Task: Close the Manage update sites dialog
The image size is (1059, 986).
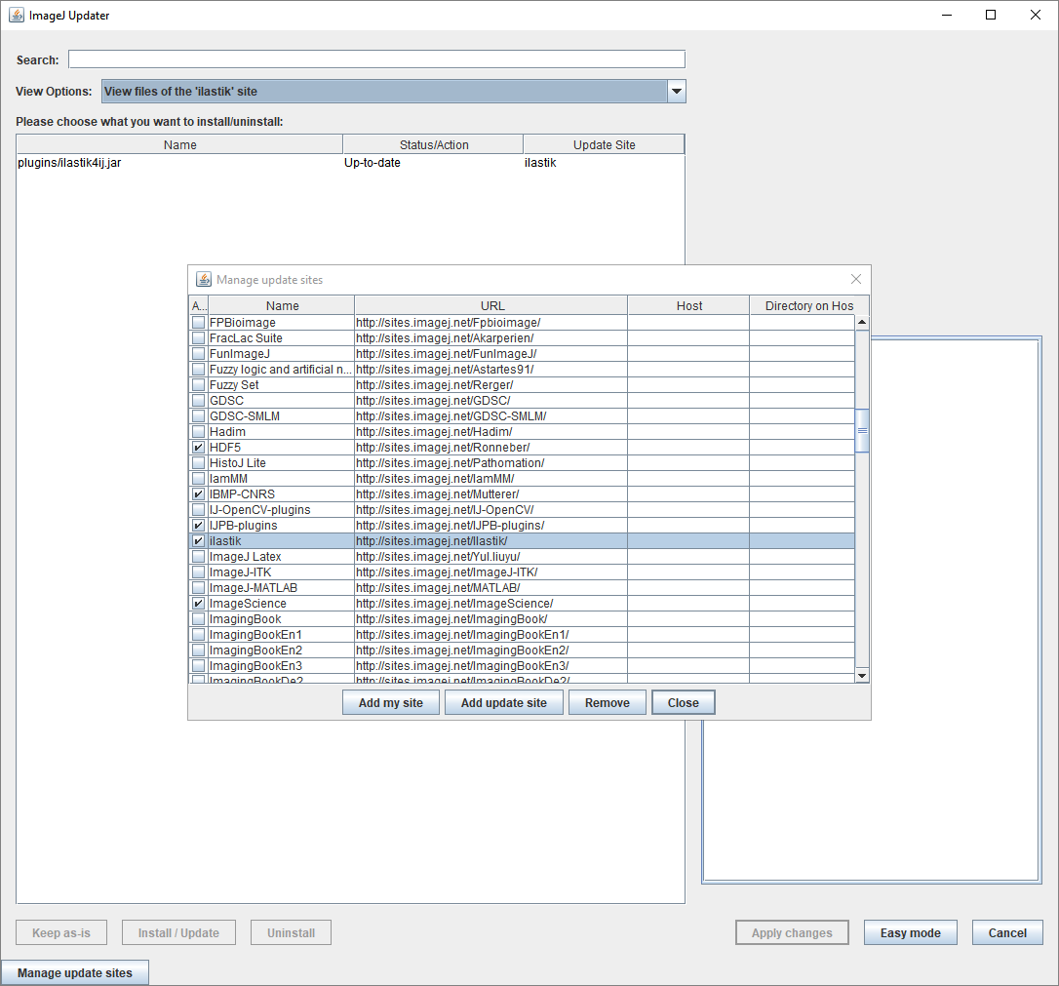Action: tap(683, 702)
